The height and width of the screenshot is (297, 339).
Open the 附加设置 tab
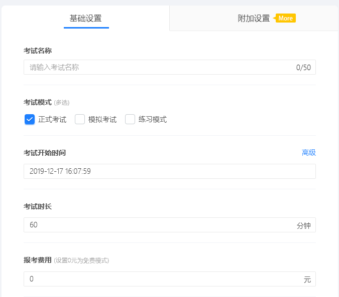click(x=254, y=19)
